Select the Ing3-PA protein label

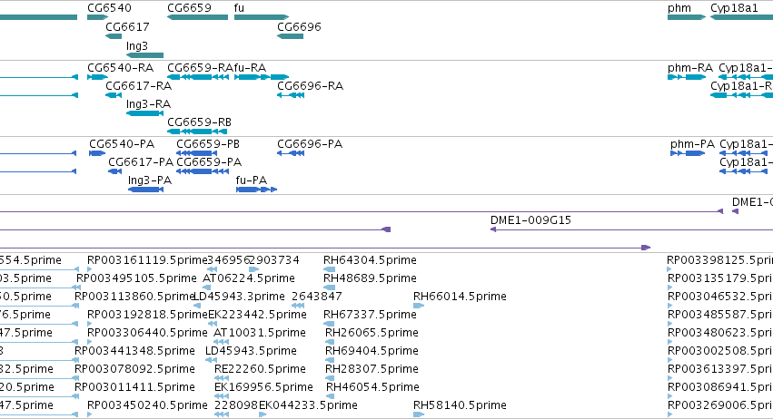150,180
